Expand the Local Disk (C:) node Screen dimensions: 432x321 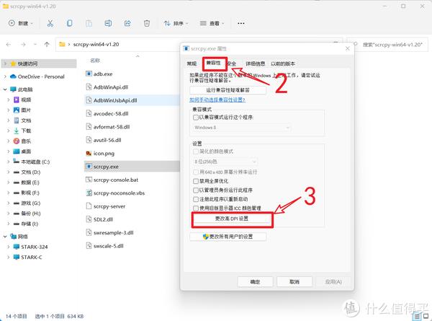[8, 162]
